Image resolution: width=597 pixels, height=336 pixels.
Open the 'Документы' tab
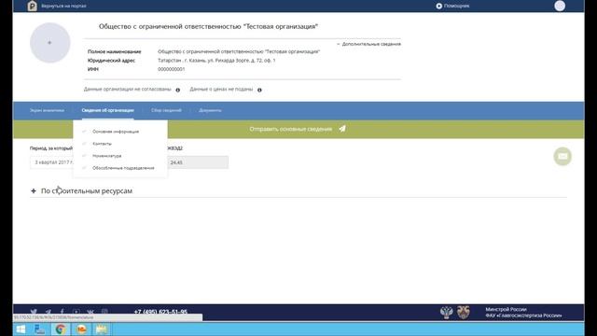210,110
